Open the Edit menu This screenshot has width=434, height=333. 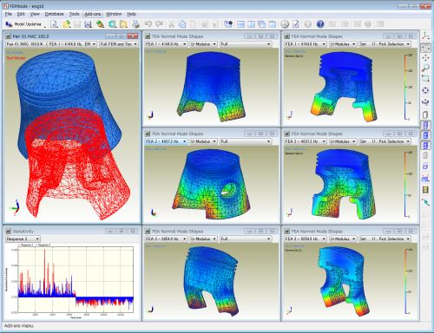coord(21,14)
